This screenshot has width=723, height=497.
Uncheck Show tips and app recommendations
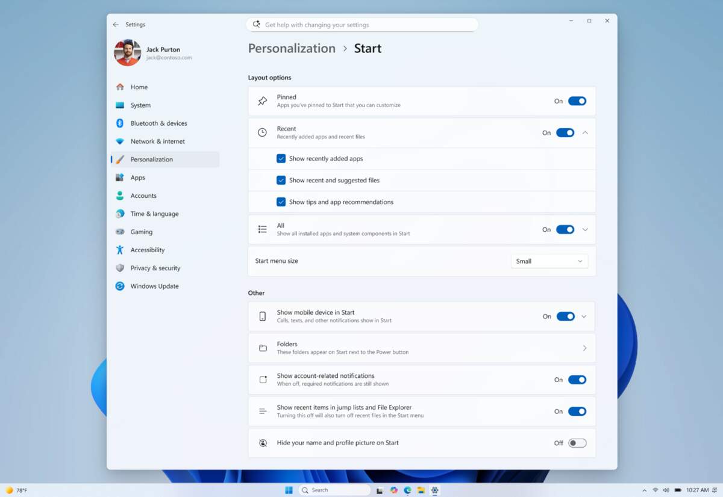281,202
